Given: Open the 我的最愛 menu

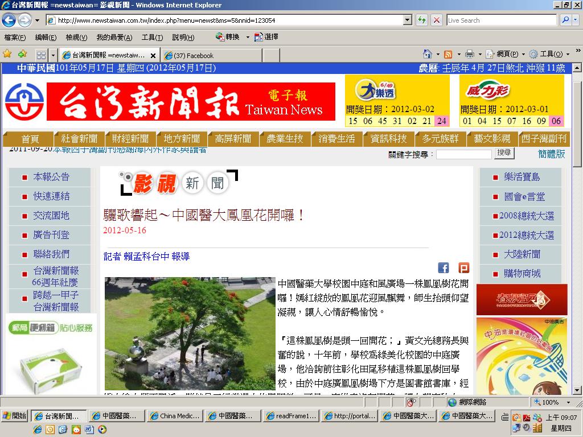Looking at the screenshot, I should coord(114,37).
